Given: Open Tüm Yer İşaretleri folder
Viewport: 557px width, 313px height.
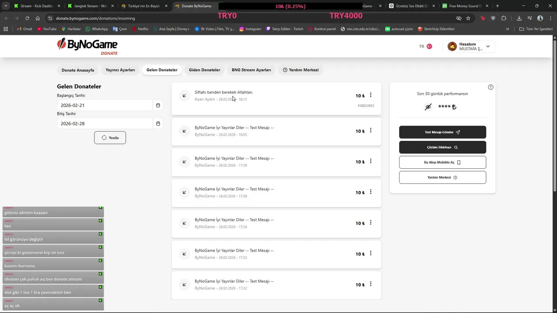Looking at the screenshot, I should [536, 29].
